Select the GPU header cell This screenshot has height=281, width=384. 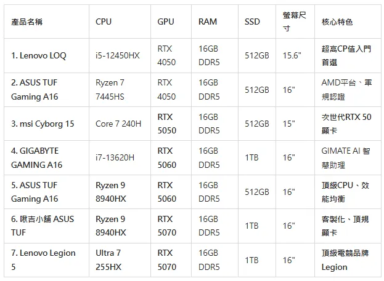(x=166, y=22)
